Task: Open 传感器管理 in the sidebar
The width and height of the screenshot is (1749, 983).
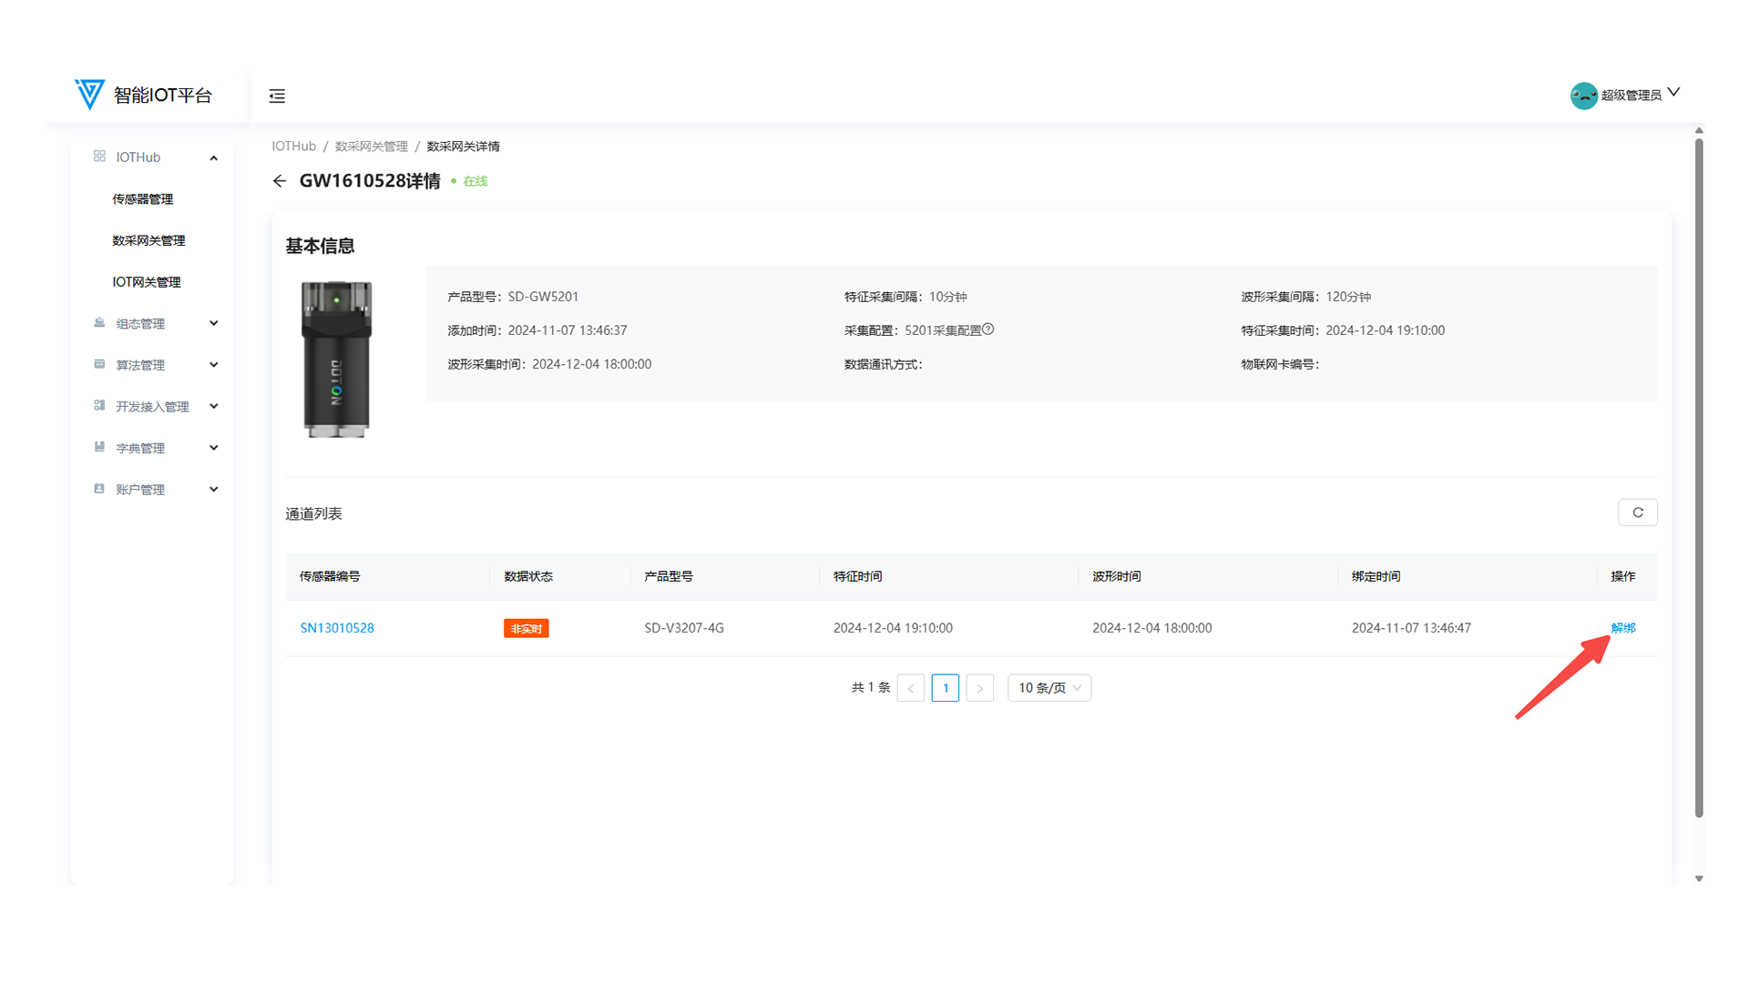Action: pyautogui.click(x=143, y=199)
